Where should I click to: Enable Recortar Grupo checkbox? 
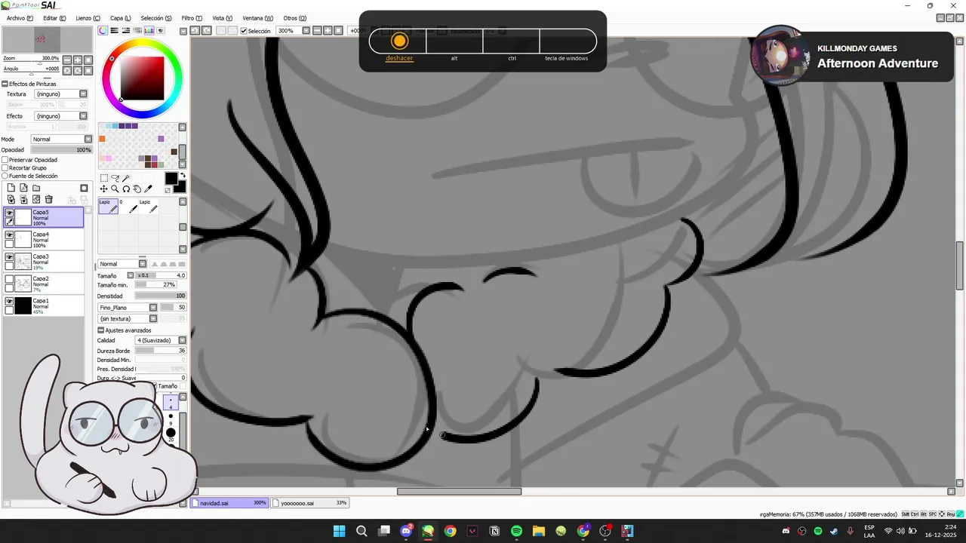coord(5,168)
